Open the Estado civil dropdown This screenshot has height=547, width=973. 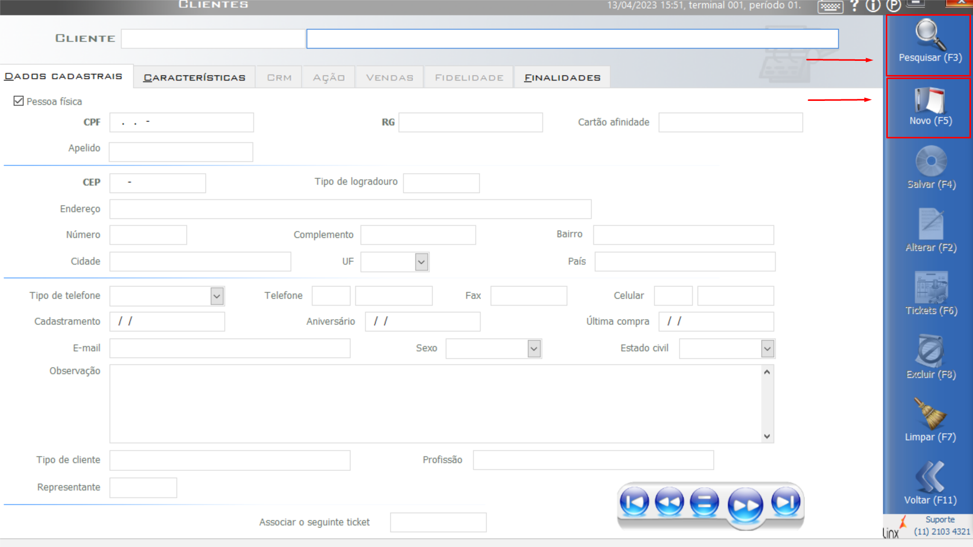[x=767, y=349]
